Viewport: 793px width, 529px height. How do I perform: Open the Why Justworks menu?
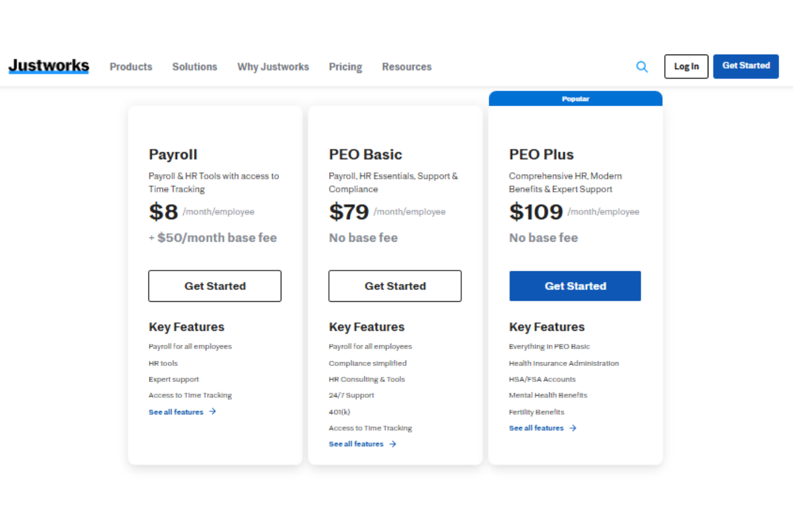(x=273, y=66)
